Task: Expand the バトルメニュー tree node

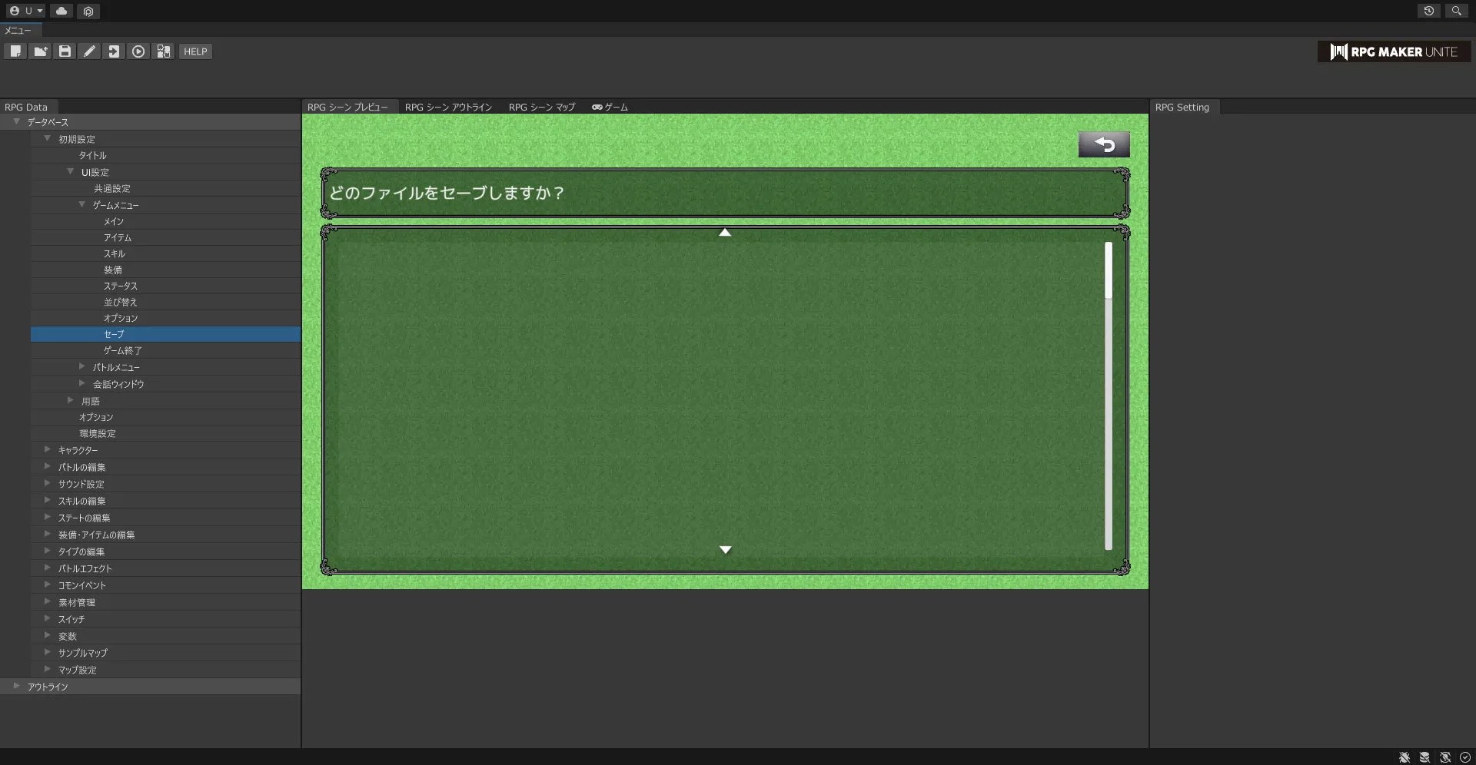Action: point(82,366)
